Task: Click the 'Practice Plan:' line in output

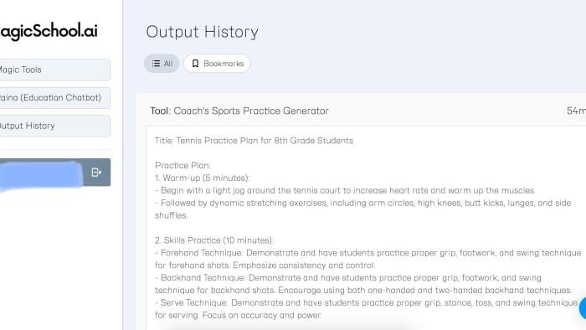Action: (x=182, y=165)
